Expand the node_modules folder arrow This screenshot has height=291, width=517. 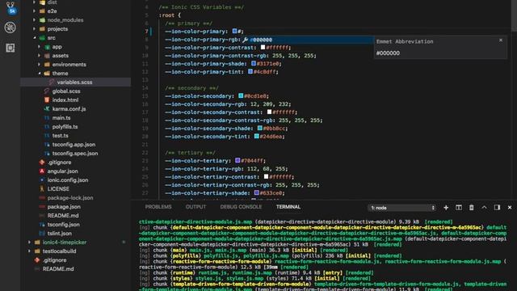(34, 20)
